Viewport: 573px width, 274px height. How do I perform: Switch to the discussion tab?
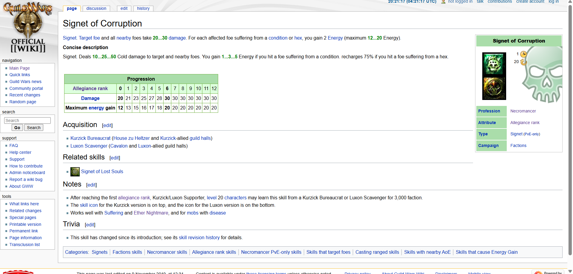point(96,8)
